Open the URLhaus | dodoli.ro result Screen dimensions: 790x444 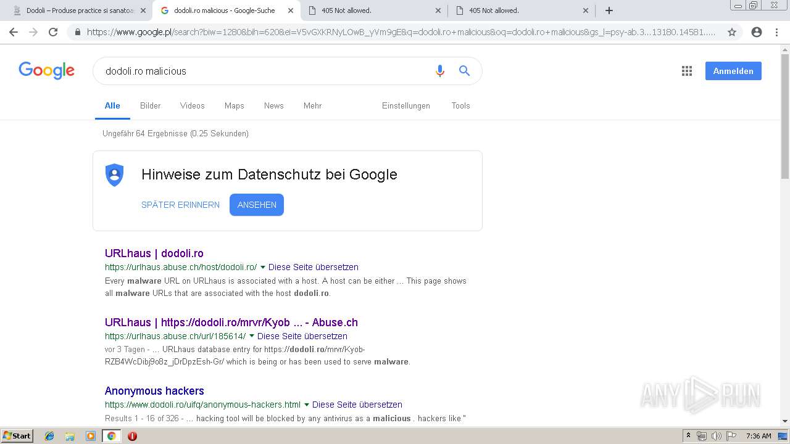[x=154, y=253]
